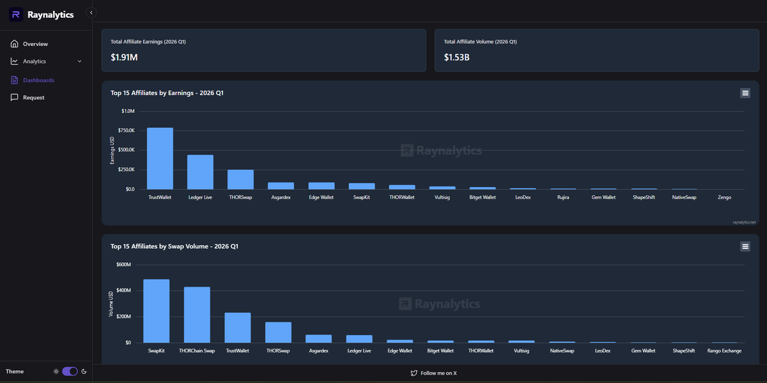Viewport: 767px width, 383px height.
Task: Click the SwapKit bar in Earnings chart
Action: [x=362, y=186]
